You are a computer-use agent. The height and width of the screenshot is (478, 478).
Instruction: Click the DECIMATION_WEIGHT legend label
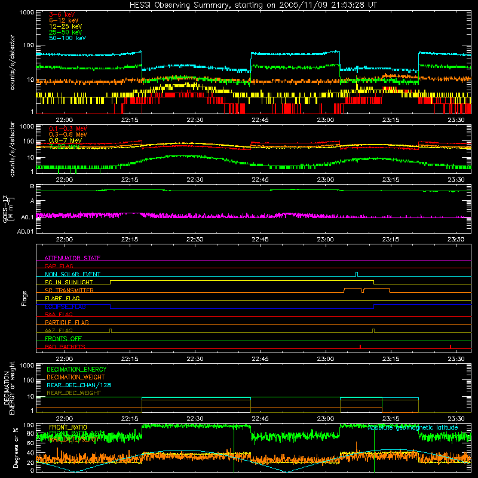point(76,377)
